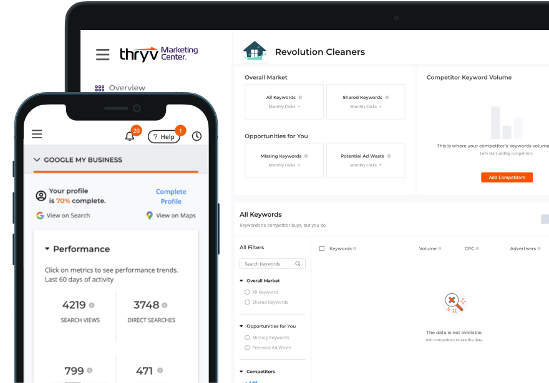Open the phone's hamburger menu

[37, 134]
